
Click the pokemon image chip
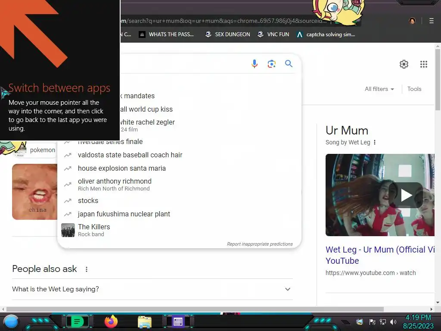click(x=36, y=150)
